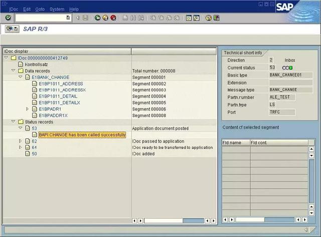This screenshot has height=237, width=321.
Task: Open the command field history list icon
Action: pyautogui.click(x=68, y=18)
